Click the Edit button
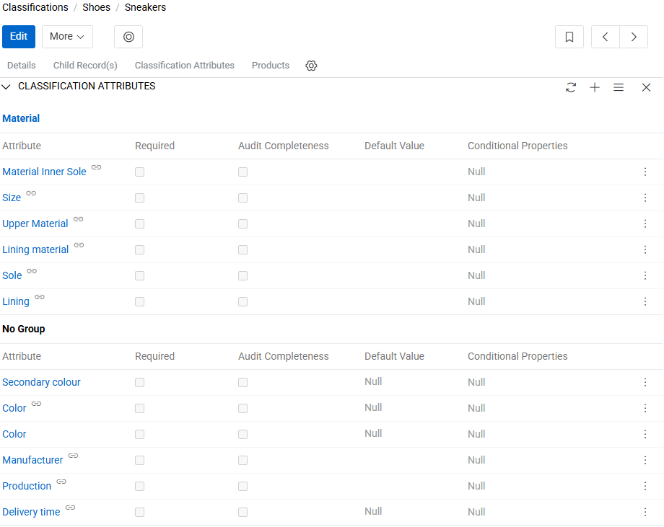664x527 pixels. (19, 37)
